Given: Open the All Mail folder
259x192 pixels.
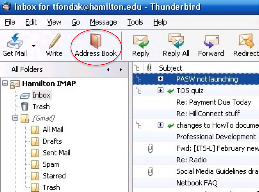Looking at the screenshot, I should coord(53,130).
